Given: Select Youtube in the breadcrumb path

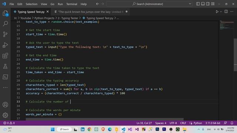Looking at the screenshot, I should [26, 18].
